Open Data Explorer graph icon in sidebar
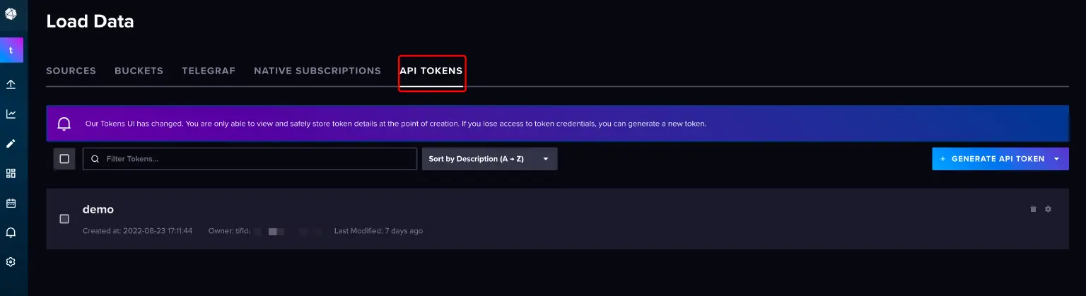 pyautogui.click(x=11, y=114)
